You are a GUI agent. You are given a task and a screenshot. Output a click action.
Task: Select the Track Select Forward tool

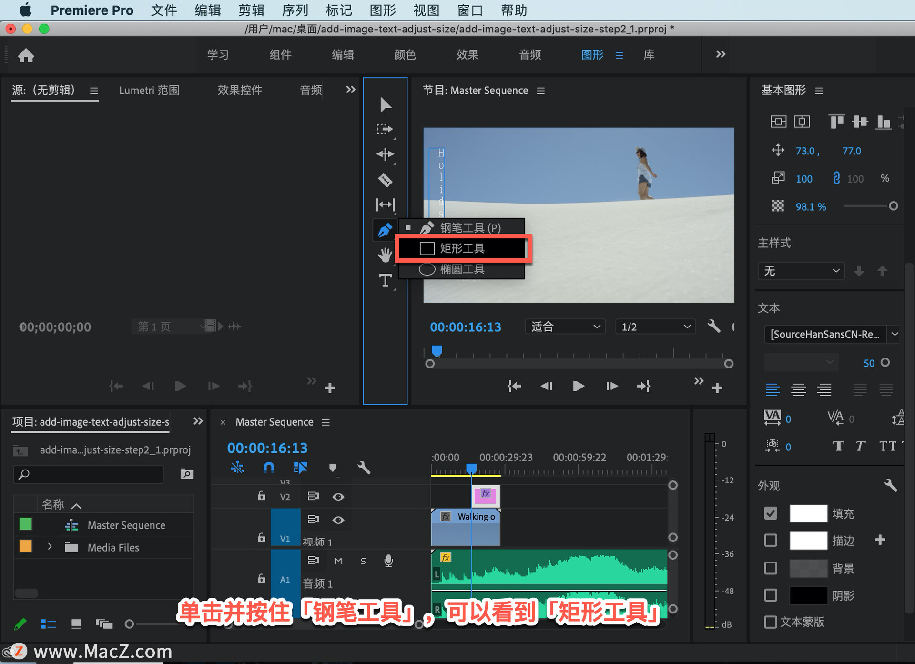click(x=385, y=129)
